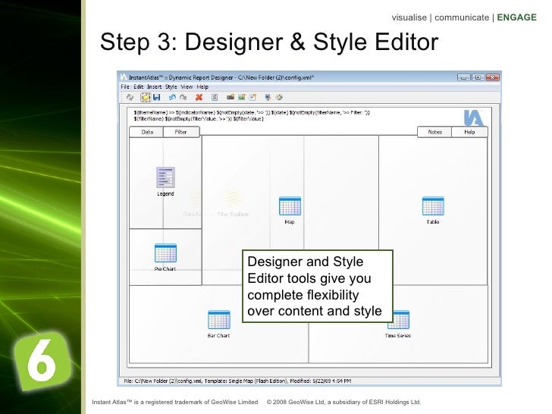Screen dimensions: 552x414
Task: Open the File menu
Action: point(125,86)
